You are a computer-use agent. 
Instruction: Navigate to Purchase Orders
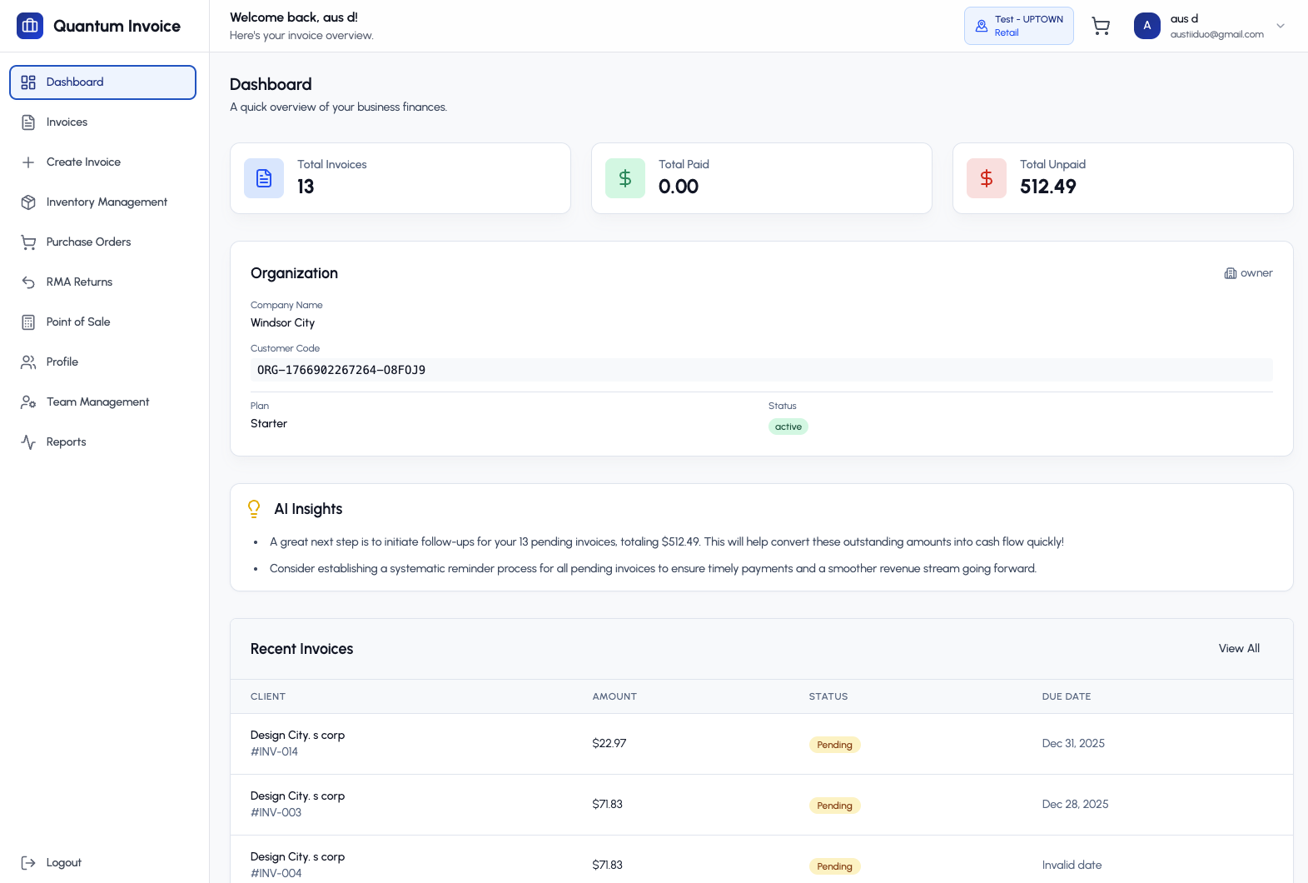[x=88, y=242]
